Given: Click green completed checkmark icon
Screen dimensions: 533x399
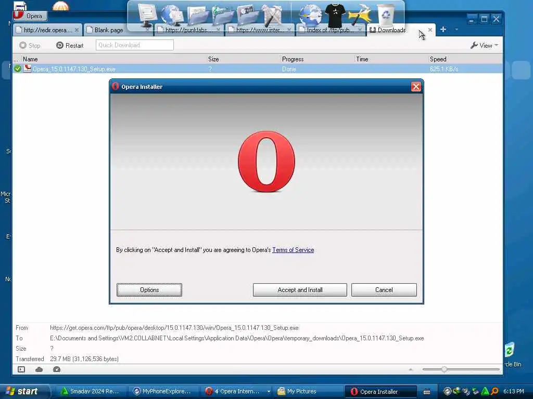Looking at the screenshot, I should pyautogui.click(x=18, y=69).
